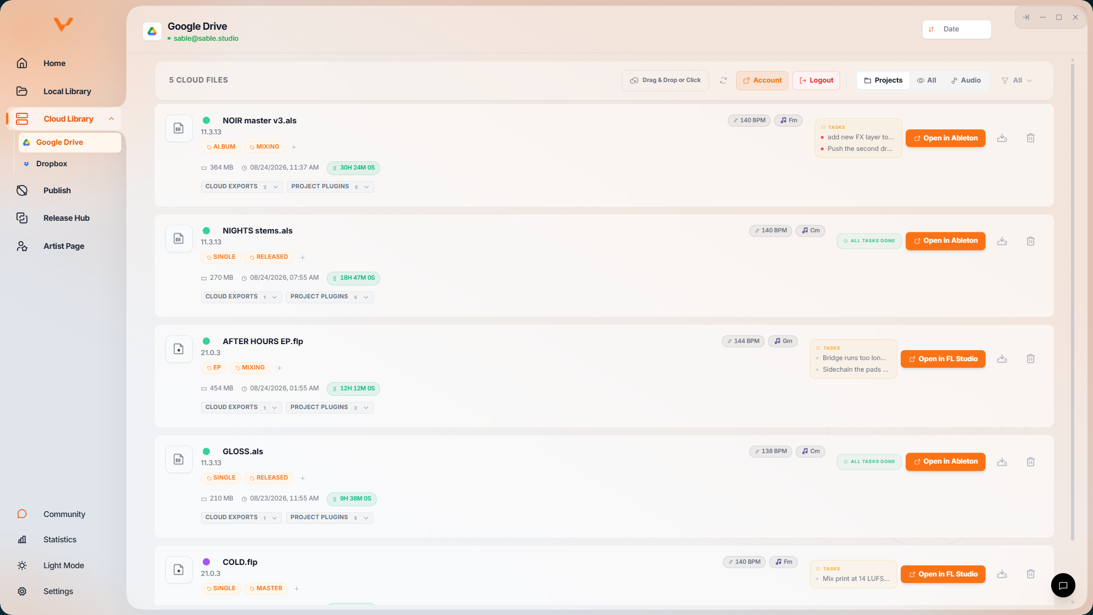Open the Date sort dropdown

coord(956,29)
